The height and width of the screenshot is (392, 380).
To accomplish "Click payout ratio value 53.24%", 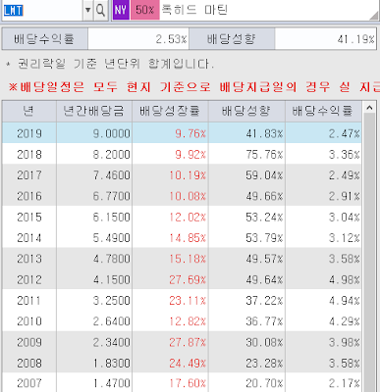I will (264, 218).
